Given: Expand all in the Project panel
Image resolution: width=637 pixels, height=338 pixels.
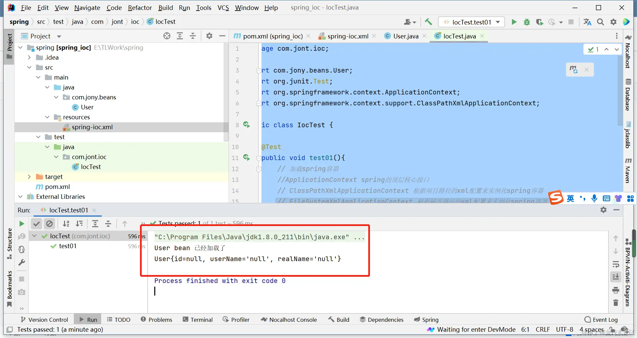Looking at the screenshot, I should 180,36.
